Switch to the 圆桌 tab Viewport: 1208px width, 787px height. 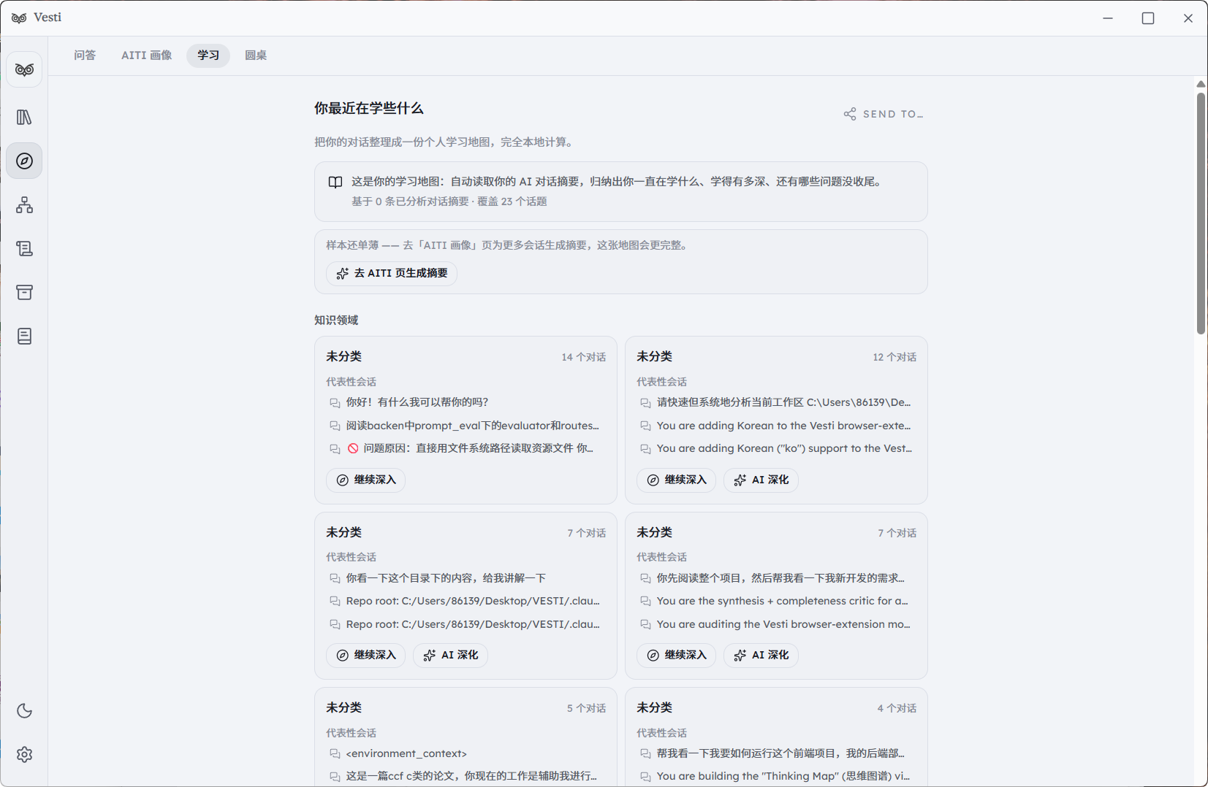(x=256, y=55)
